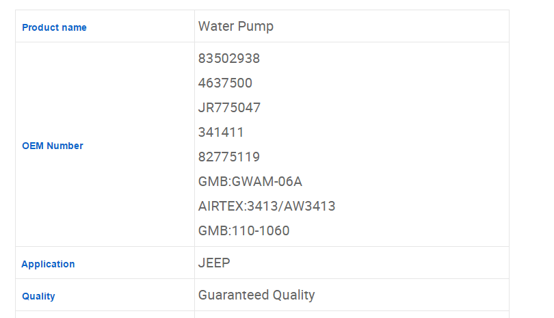Click the JEEP application value
The width and height of the screenshot is (554, 318).
click(x=214, y=263)
